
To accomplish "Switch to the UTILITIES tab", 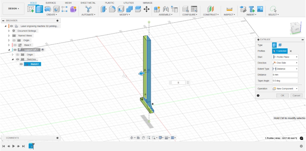I will pos(129,3).
